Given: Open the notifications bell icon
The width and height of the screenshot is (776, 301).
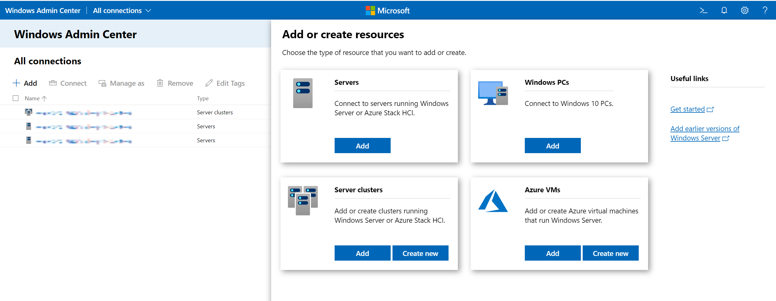Looking at the screenshot, I should [x=724, y=11].
